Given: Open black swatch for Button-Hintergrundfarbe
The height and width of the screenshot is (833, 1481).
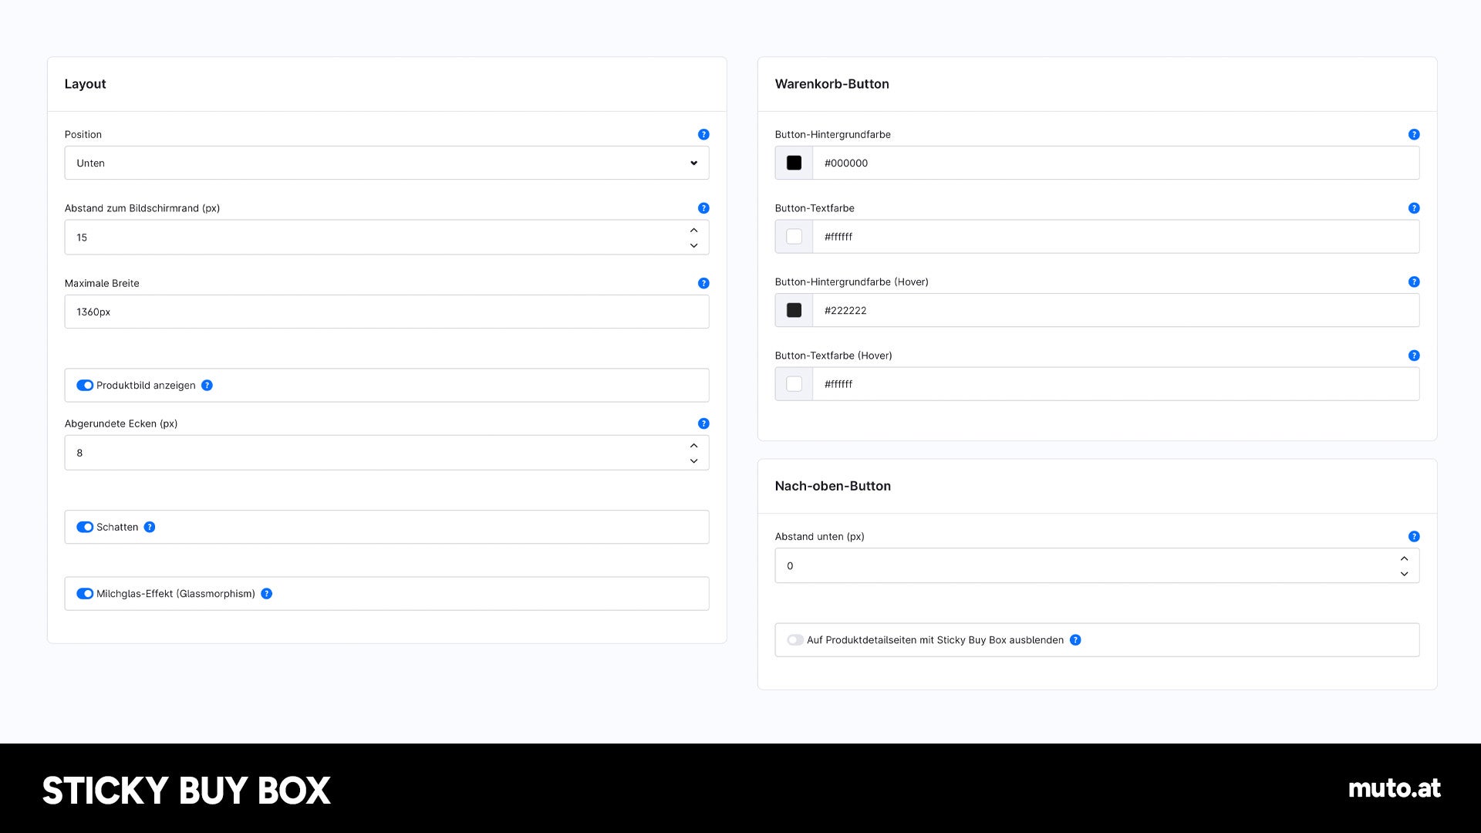Looking at the screenshot, I should (794, 163).
